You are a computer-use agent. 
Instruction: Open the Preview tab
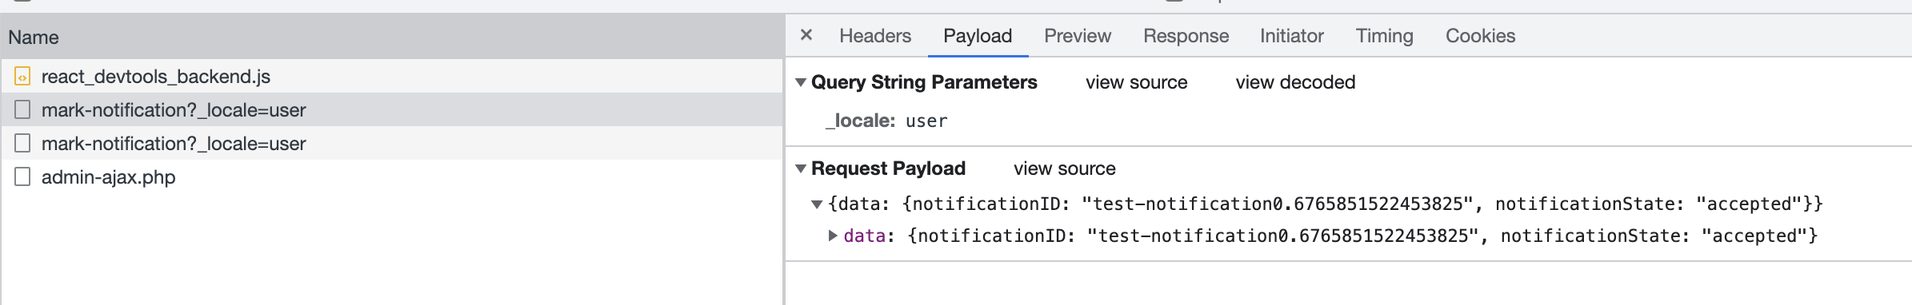pos(1078,36)
